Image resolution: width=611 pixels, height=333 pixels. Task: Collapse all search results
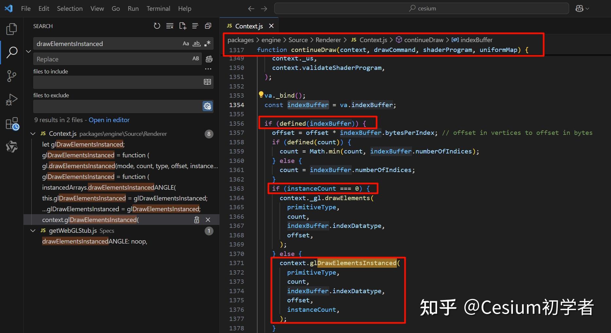195,26
